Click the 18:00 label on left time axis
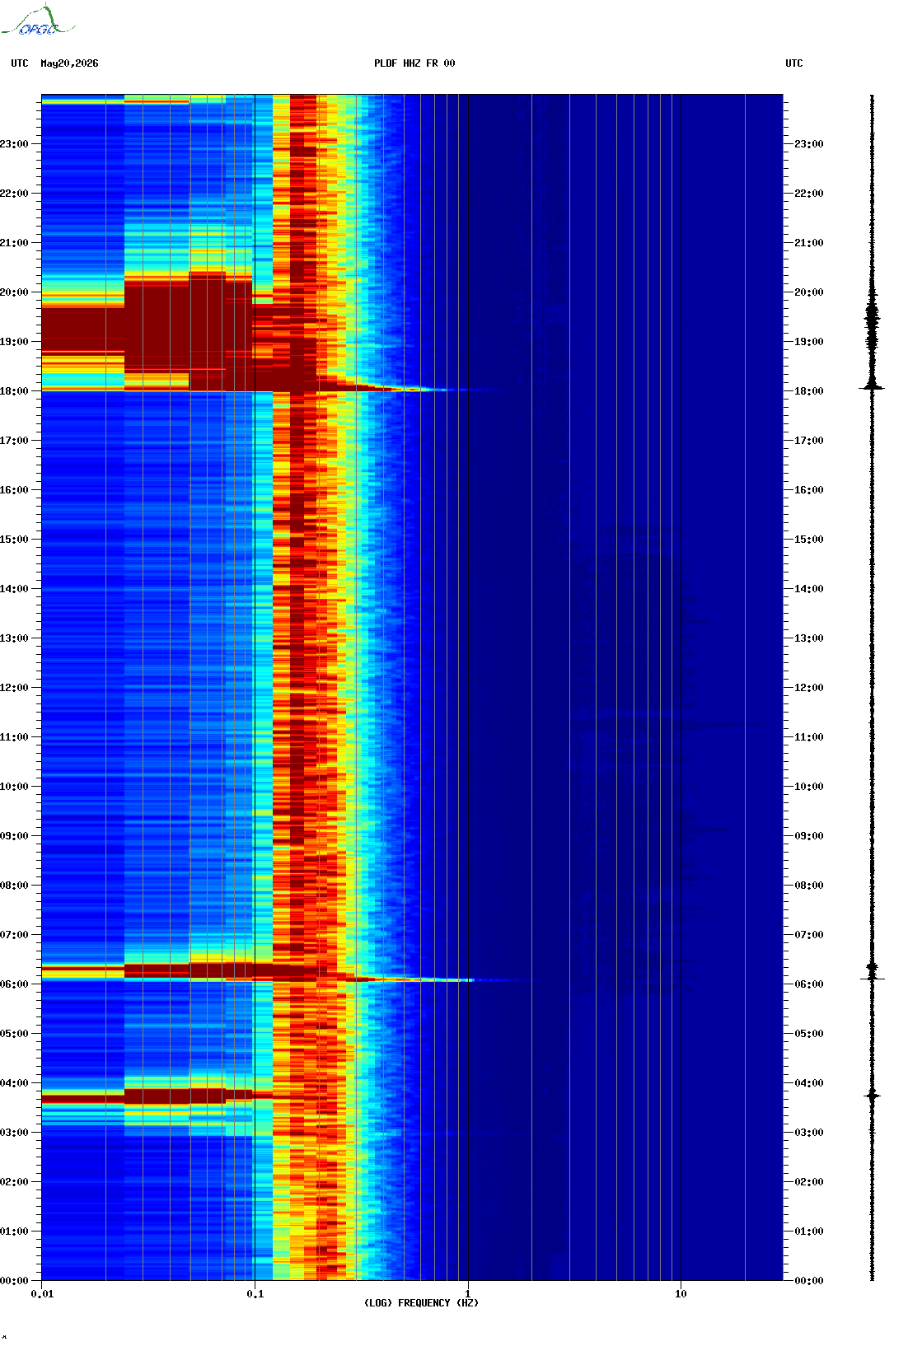This screenshot has height=1346, width=908. pyautogui.click(x=14, y=391)
